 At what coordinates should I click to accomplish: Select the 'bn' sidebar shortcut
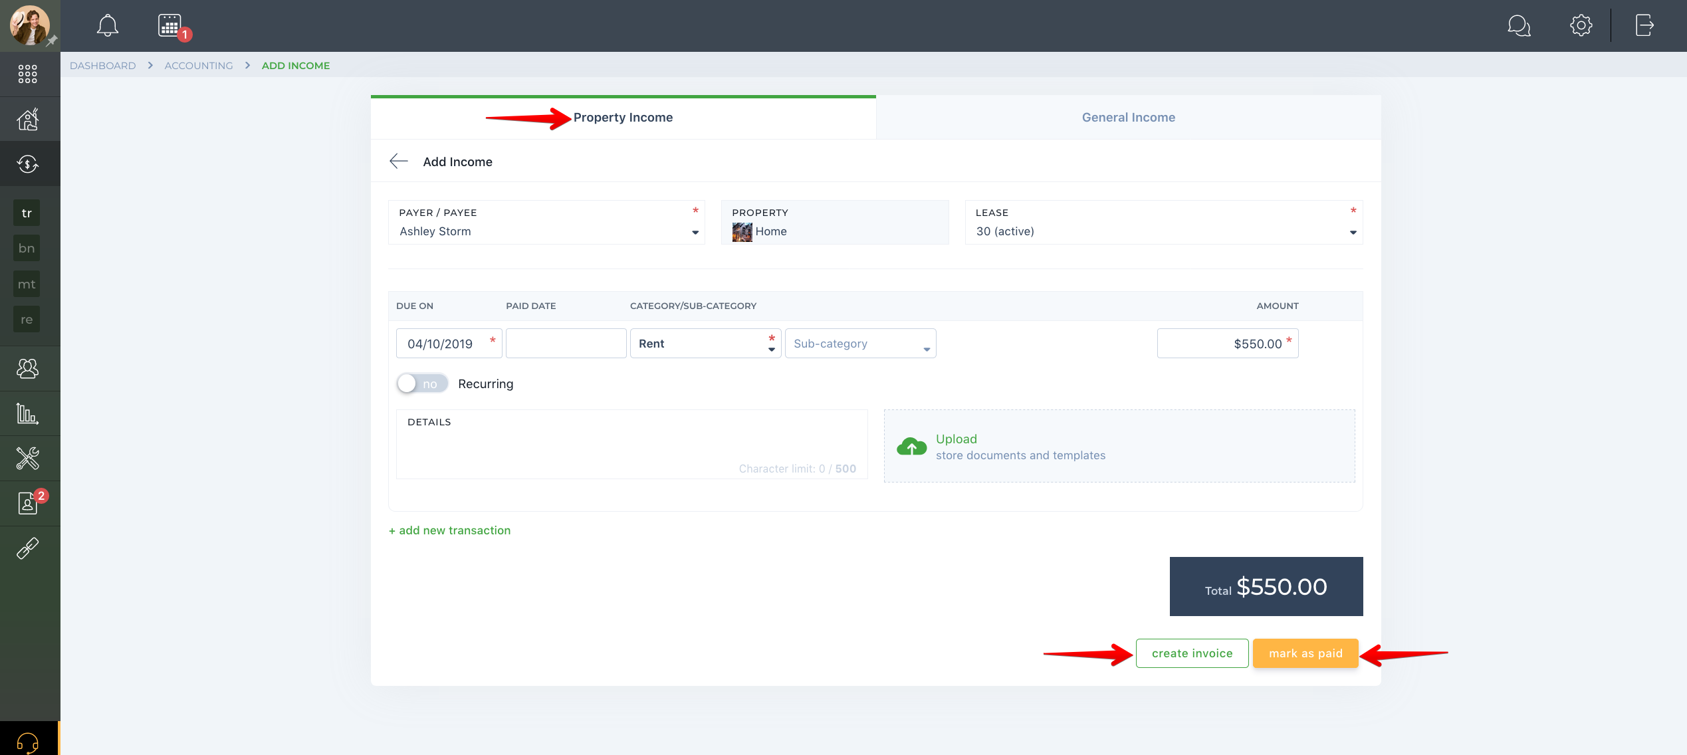27,248
